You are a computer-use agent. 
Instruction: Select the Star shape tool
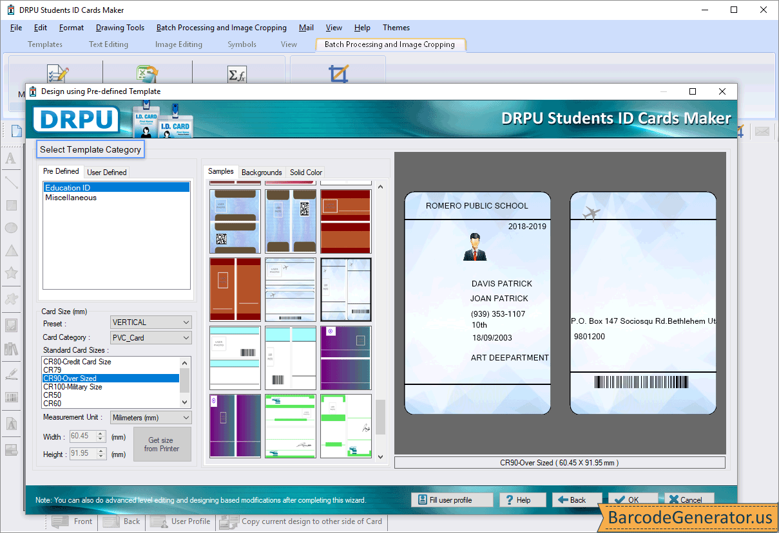11,273
